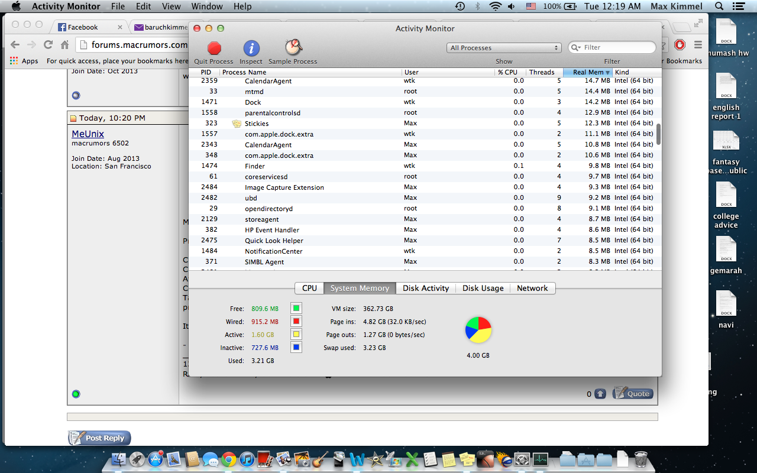The height and width of the screenshot is (473, 757).
Task: Click the Spotlight magnifier in the menu bar
Action: point(719,7)
